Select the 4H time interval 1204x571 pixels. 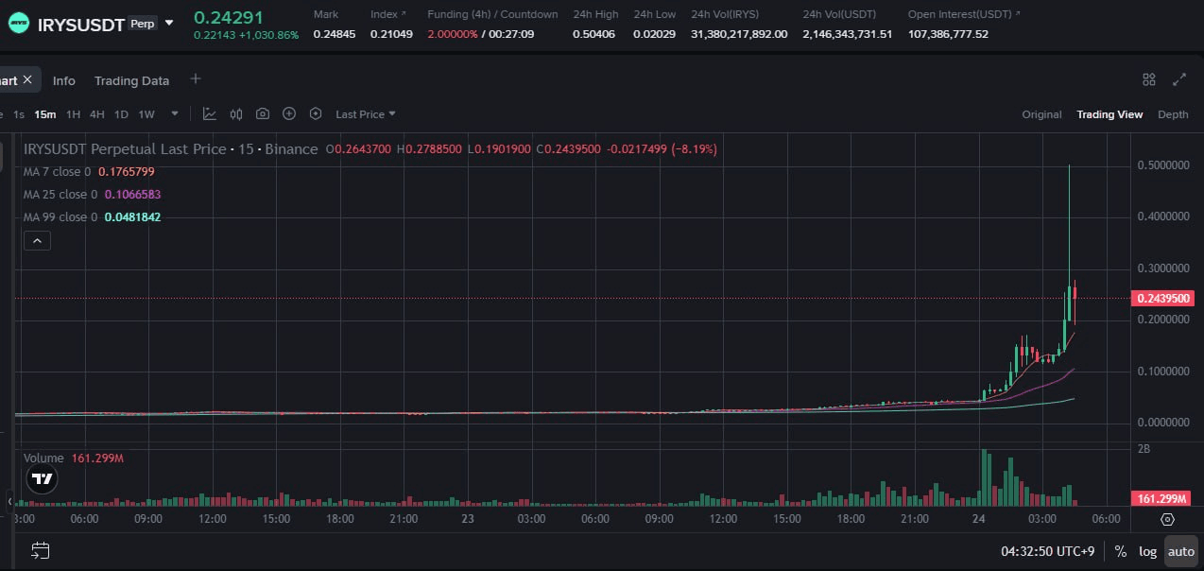tap(97, 114)
